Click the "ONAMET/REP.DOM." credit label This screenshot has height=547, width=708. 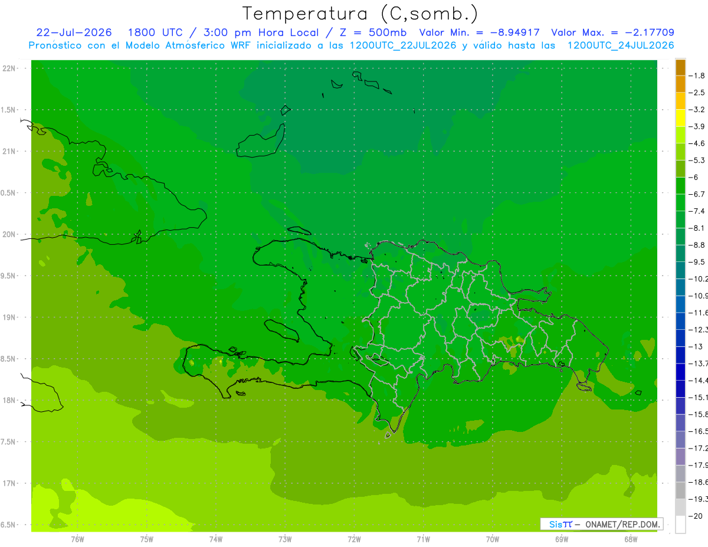point(623,524)
